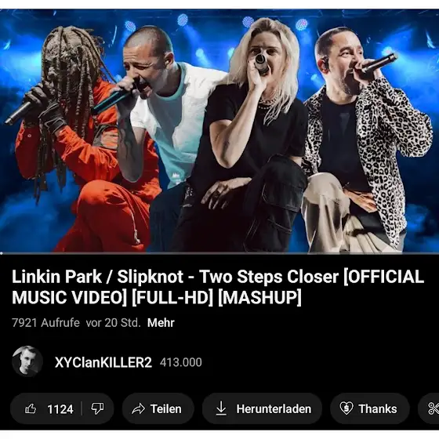Click the download arrow icon
Image resolution: width=439 pixels, height=439 pixels.
pos(221,408)
